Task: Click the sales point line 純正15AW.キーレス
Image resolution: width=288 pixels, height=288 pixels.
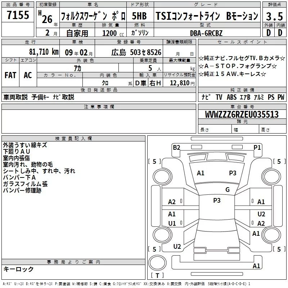Action: 232,74
